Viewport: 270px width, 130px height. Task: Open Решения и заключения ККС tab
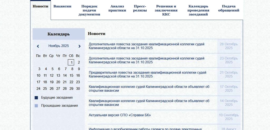(166, 10)
